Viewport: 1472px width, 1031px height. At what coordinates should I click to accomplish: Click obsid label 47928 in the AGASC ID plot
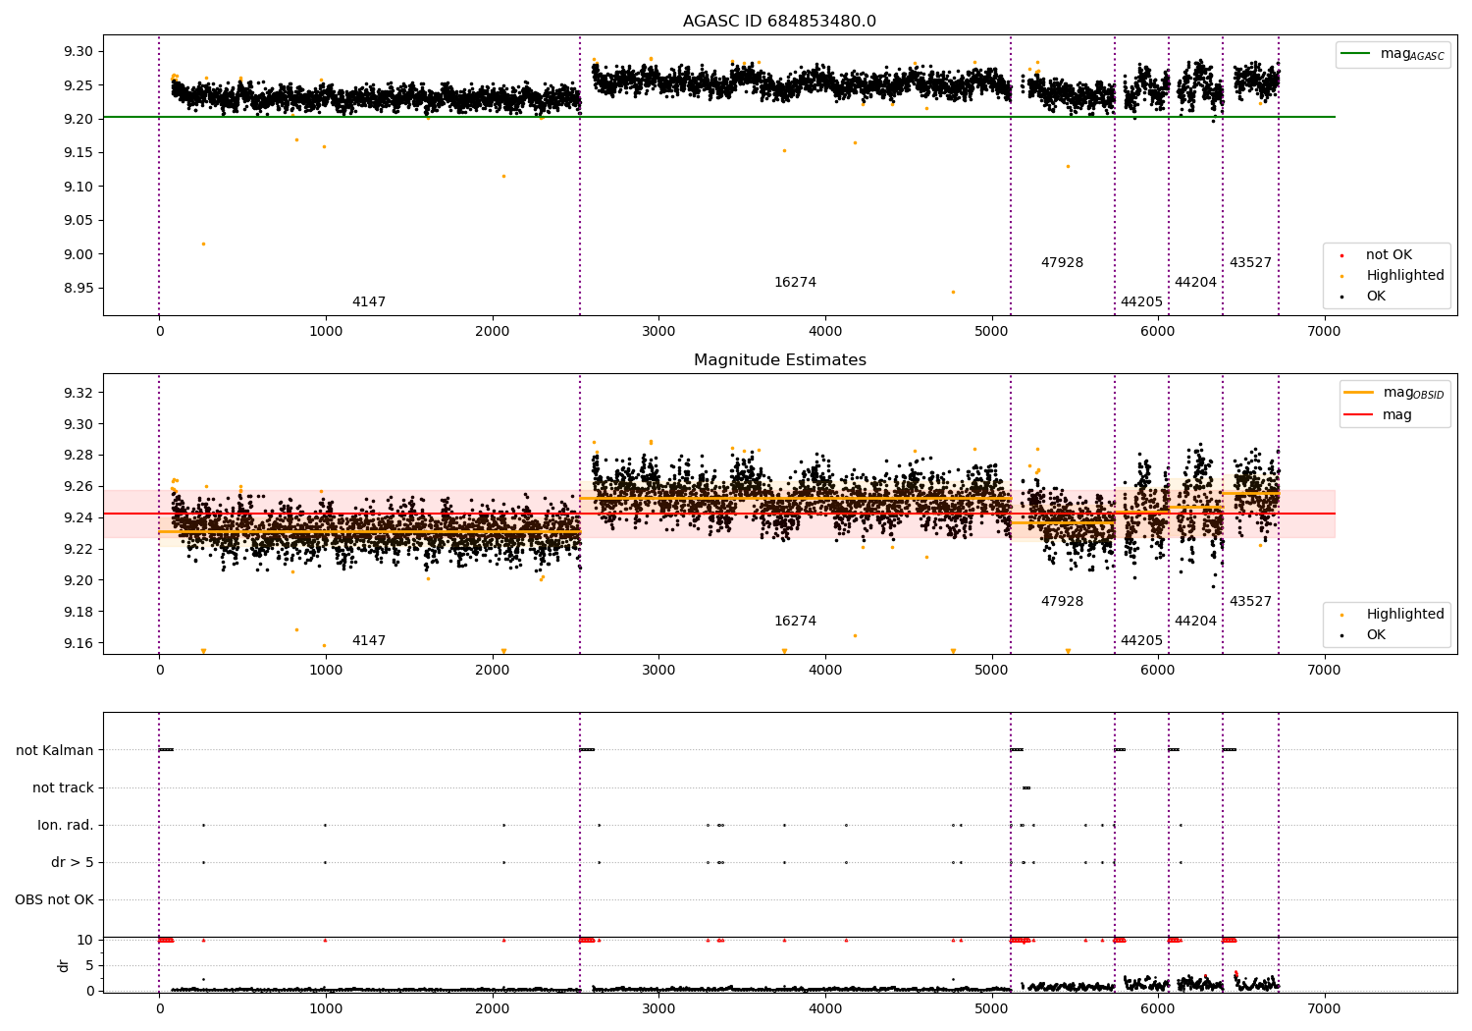click(1062, 263)
